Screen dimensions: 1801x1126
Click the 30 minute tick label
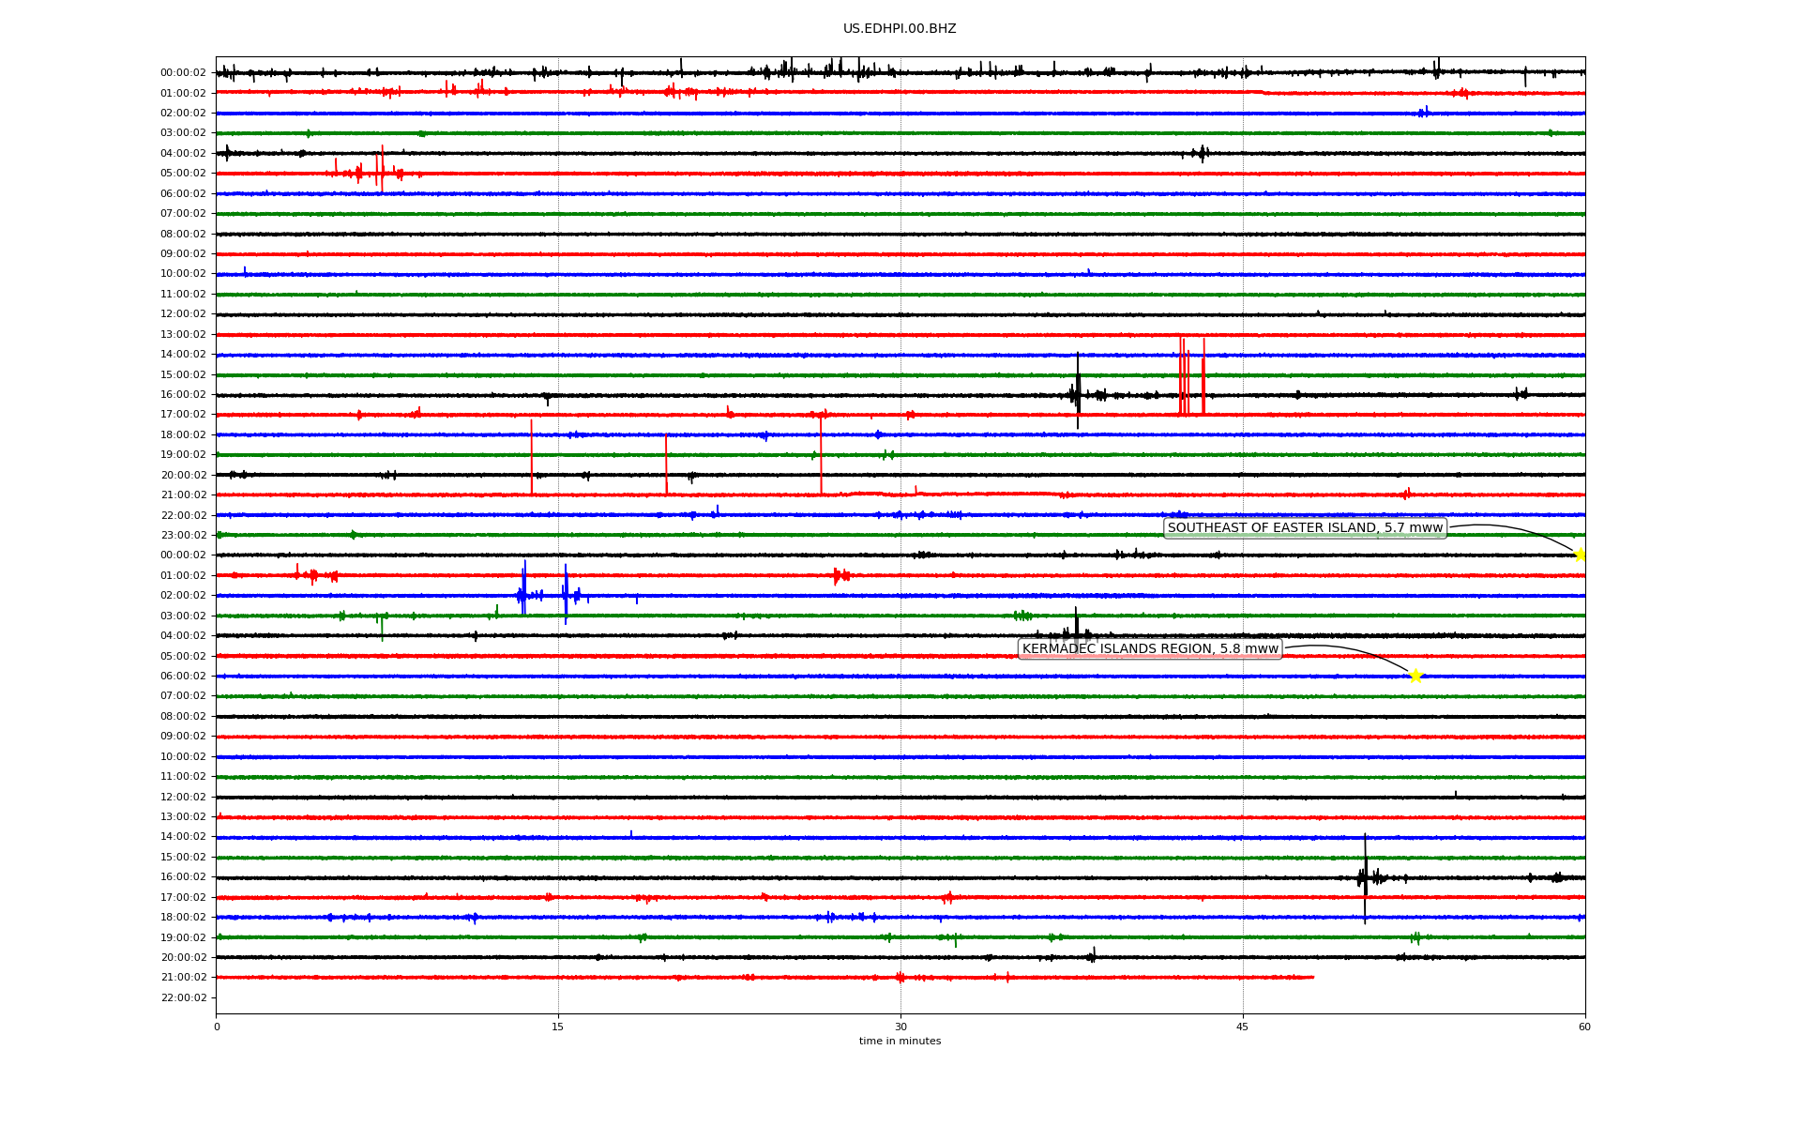click(x=900, y=1027)
